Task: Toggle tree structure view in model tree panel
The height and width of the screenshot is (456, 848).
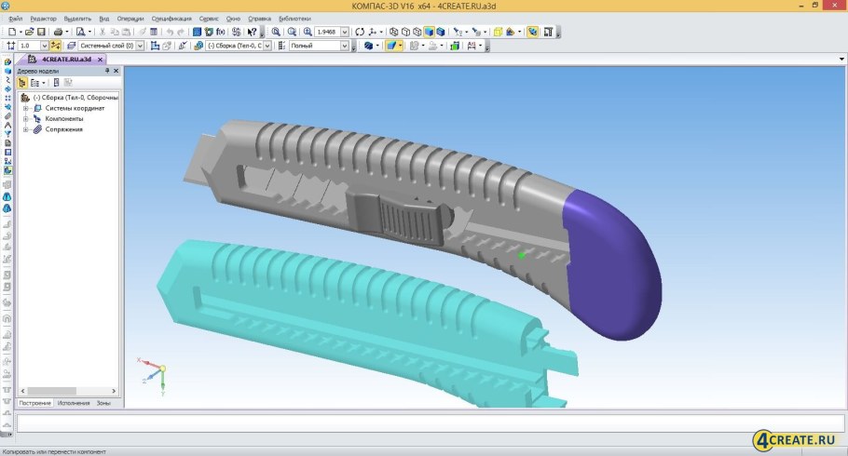Action: (x=22, y=83)
